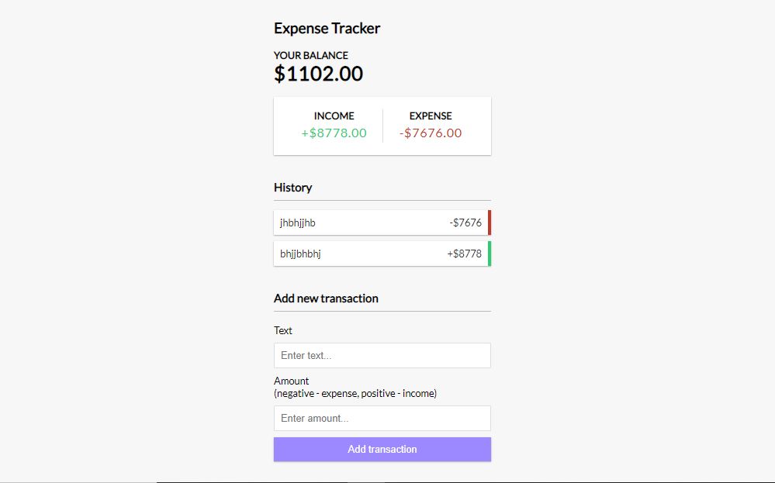The height and width of the screenshot is (483, 775).
Task: Click the Expense Tracker title
Action: coord(327,29)
